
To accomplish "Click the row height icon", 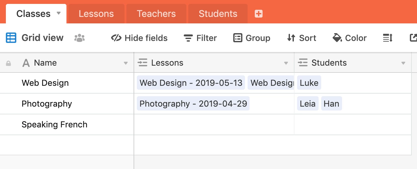I will tap(387, 38).
